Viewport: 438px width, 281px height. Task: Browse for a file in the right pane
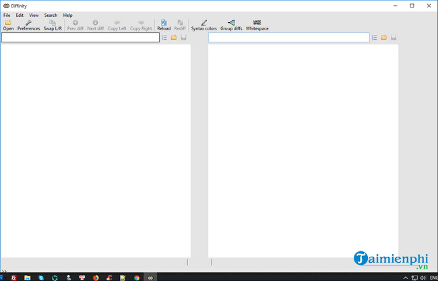click(384, 38)
